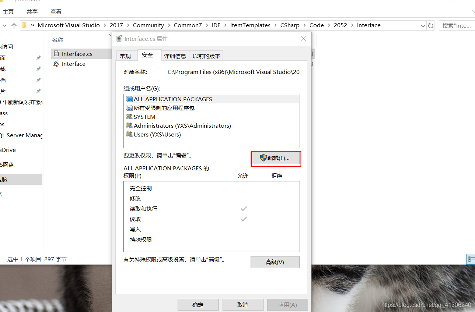Click 2052 in address breadcrumb

pos(340,25)
